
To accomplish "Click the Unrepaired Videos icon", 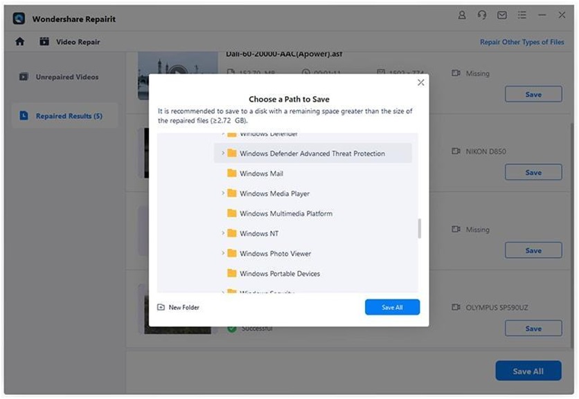I will [x=24, y=77].
